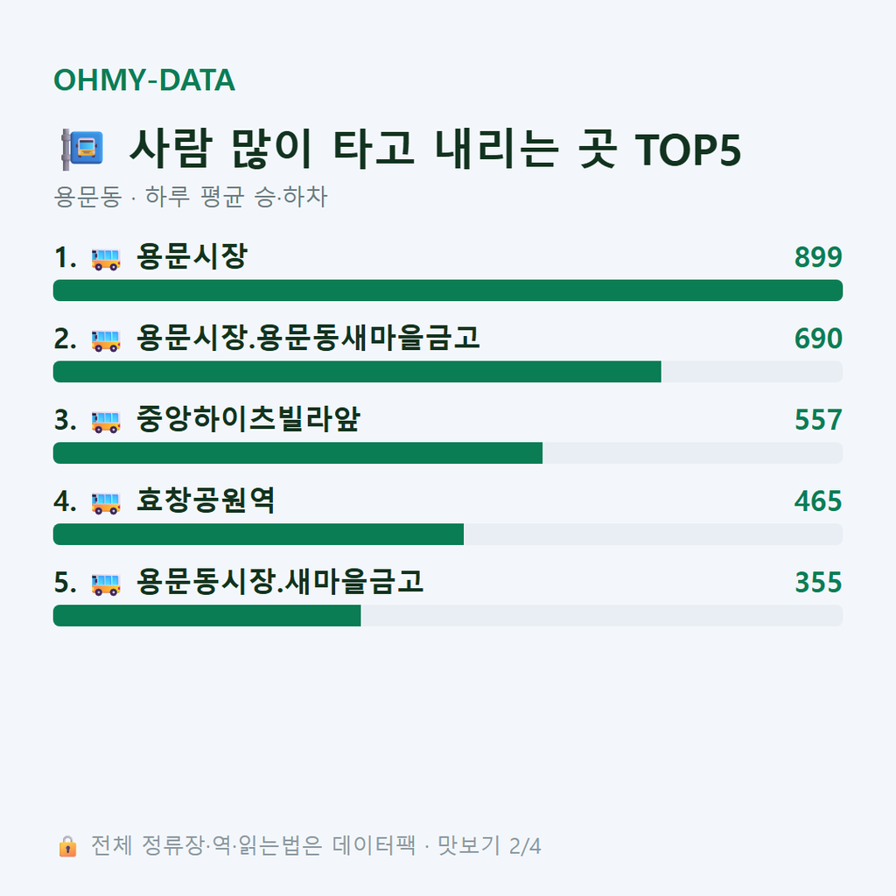This screenshot has width=896, height=896.
Task: Click the bus icon beside 효창공원역
Action: pos(106,503)
